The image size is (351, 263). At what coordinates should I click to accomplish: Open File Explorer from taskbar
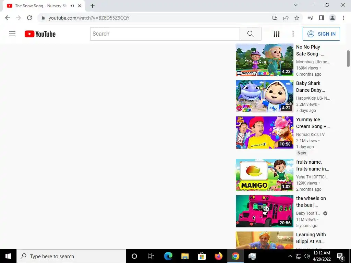(x=185, y=256)
